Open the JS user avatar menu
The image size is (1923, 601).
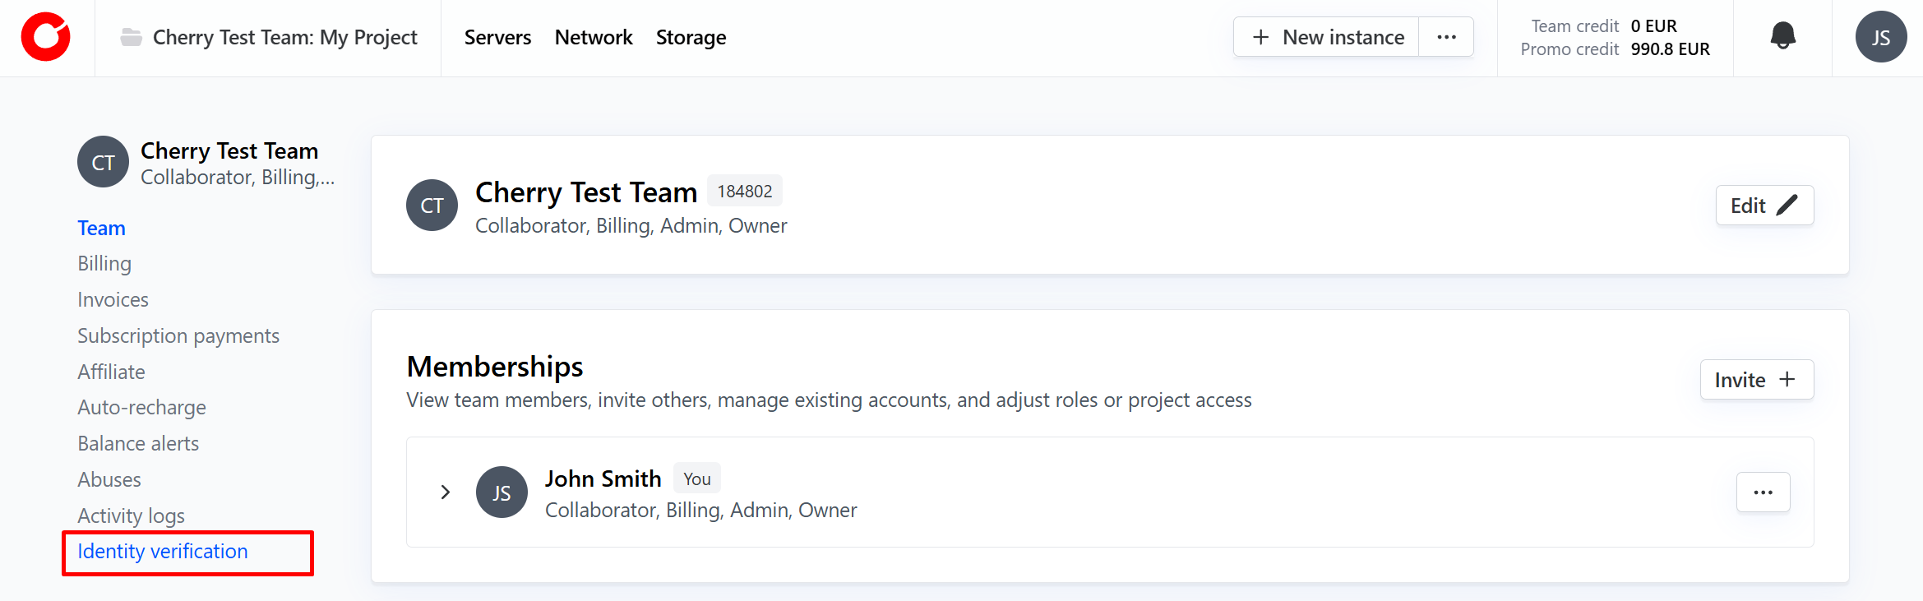1880,38
